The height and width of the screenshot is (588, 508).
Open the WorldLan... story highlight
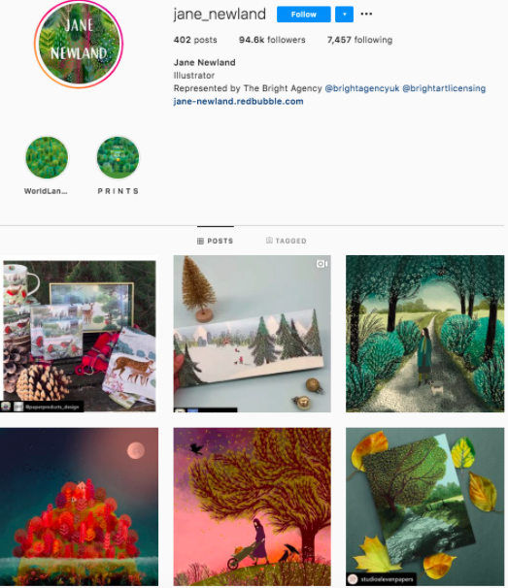[47, 157]
